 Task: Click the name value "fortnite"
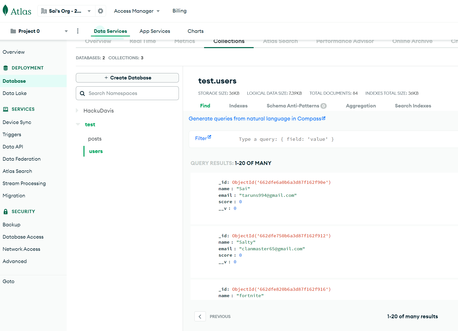(250, 296)
